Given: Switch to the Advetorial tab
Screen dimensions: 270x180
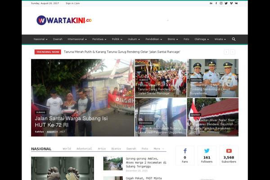Looking at the screenshot, I should click(84, 148).
